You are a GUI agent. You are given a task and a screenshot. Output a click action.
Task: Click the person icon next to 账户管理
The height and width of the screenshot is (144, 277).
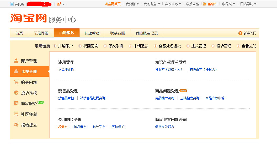click(x=16, y=61)
